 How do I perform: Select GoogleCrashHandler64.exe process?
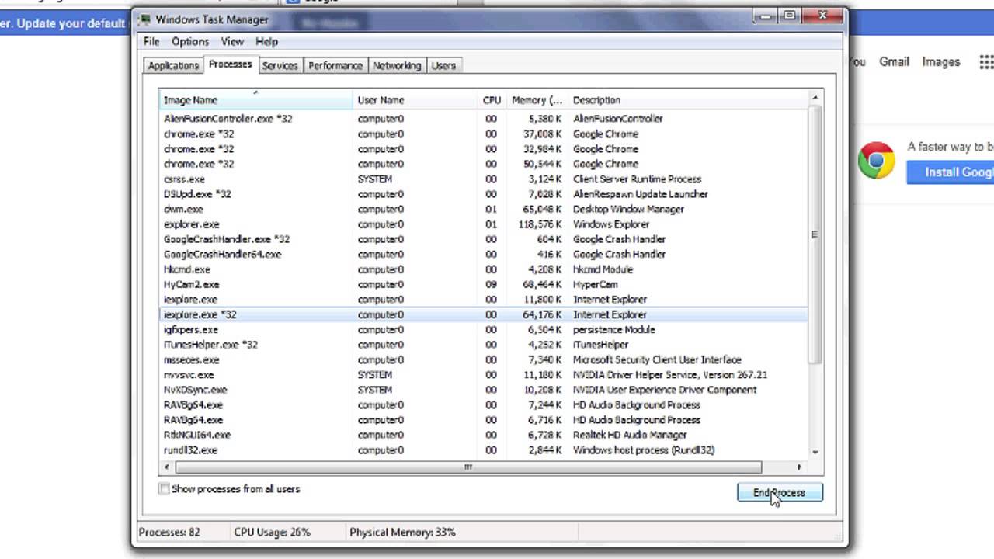483,254
